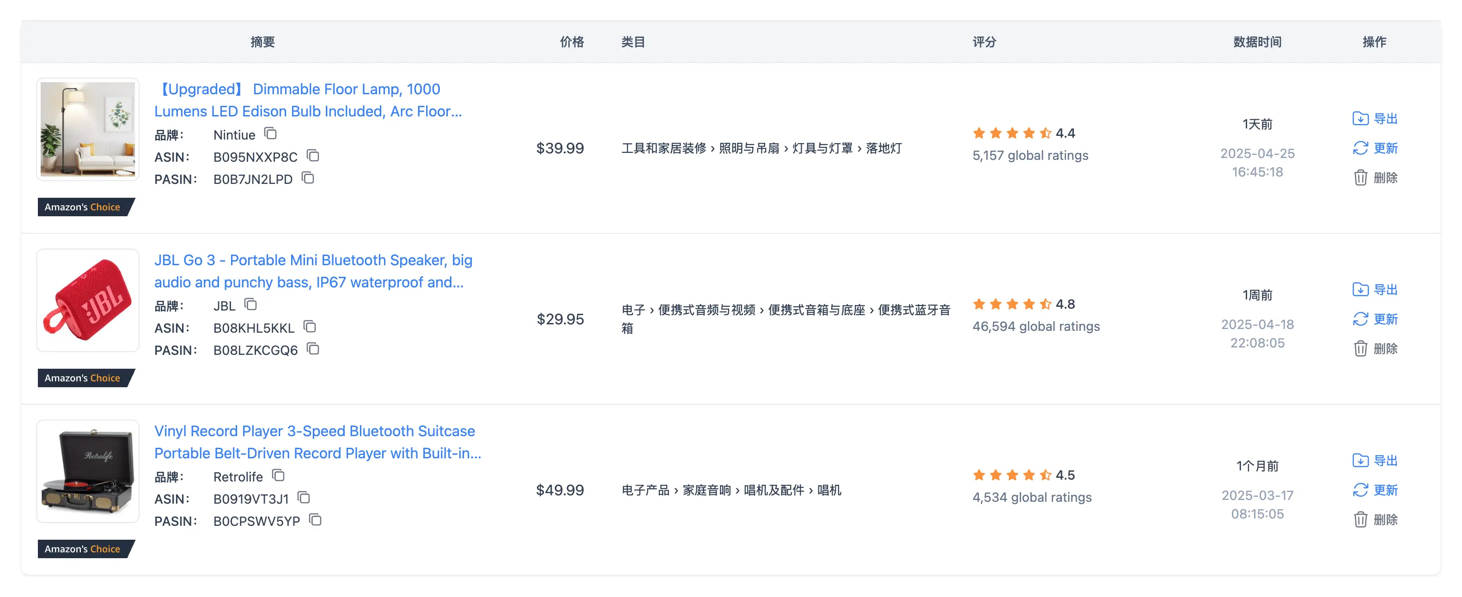
Task: Click the 2025-03-17 08:15:05 timestamp
Action: click(1257, 505)
